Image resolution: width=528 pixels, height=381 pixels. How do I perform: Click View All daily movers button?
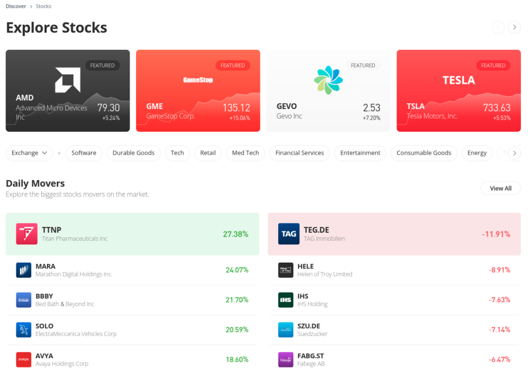(x=500, y=188)
